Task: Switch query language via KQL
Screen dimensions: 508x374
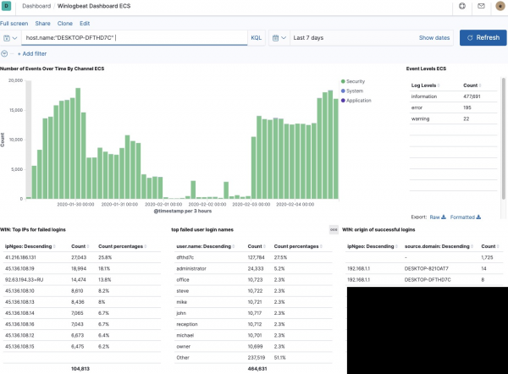Action: (257, 38)
